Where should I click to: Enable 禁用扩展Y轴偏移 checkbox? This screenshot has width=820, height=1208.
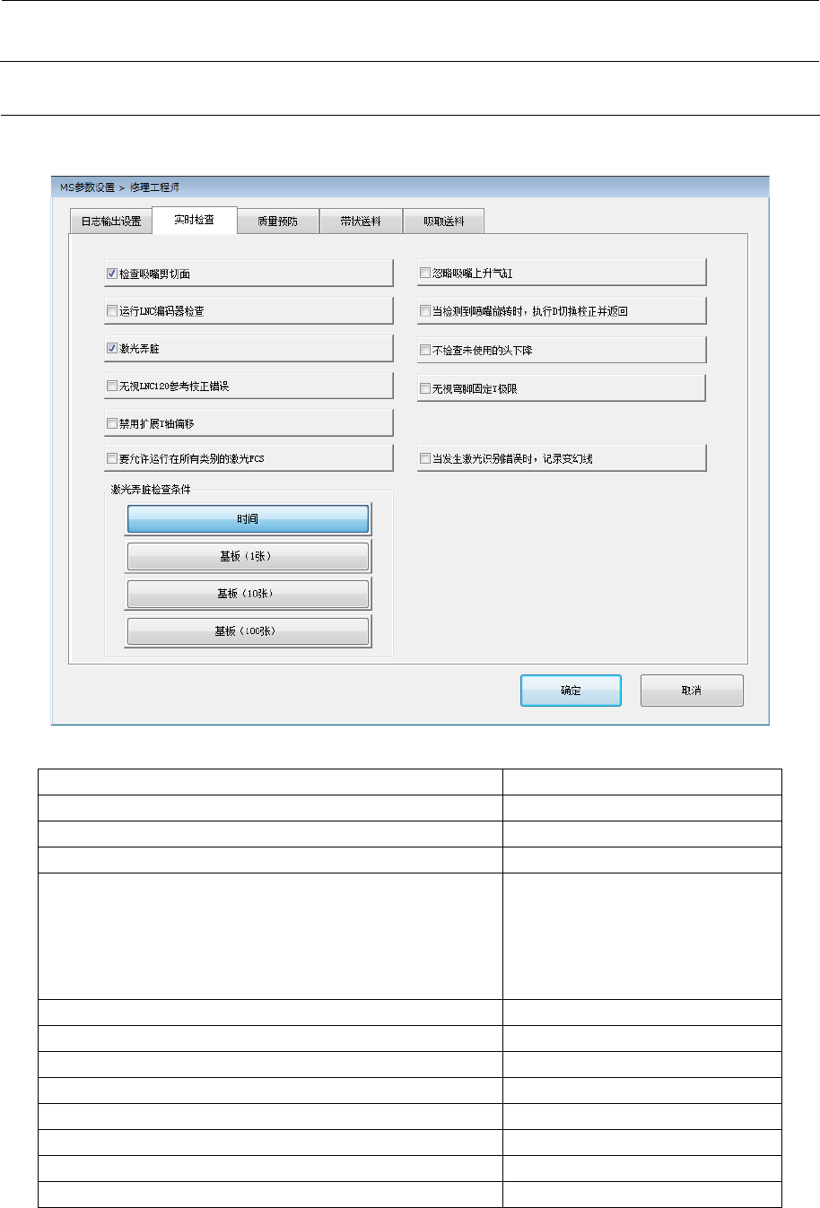click(x=112, y=423)
